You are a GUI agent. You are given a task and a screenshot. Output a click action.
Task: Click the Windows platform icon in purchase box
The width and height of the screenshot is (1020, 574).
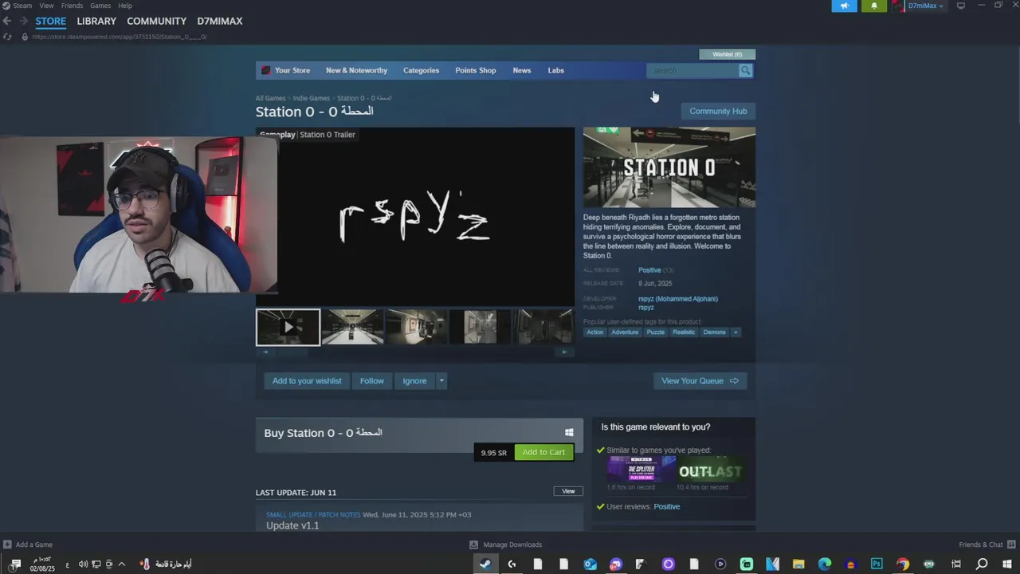tap(569, 432)
